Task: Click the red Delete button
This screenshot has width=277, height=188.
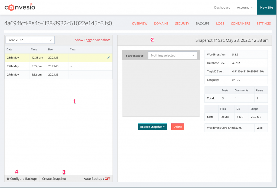Action: tap(177, 127)
